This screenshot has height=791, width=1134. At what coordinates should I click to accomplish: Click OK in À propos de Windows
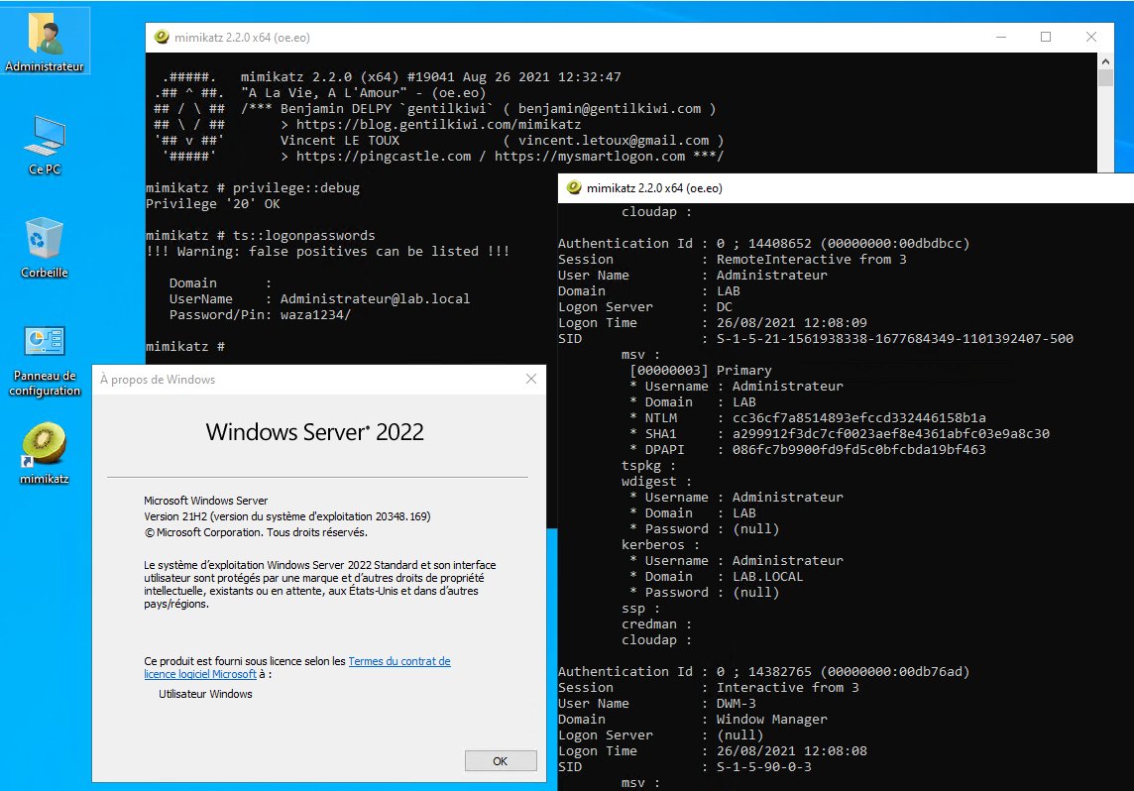point(501,760)
